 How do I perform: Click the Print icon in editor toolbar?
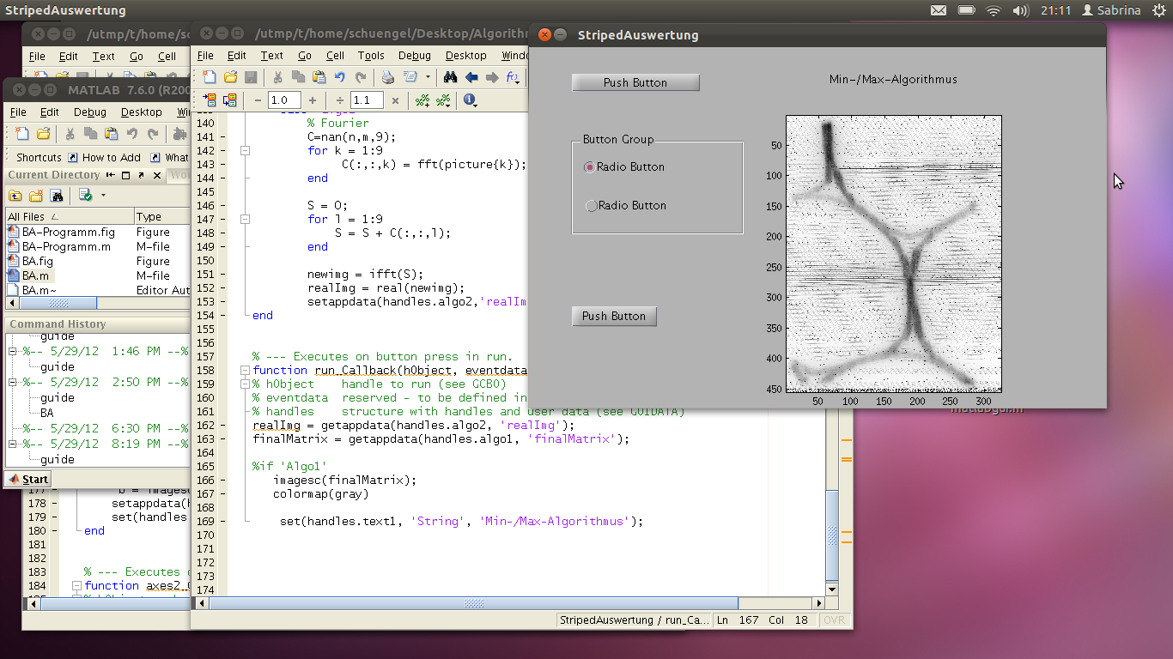[388, 77]
